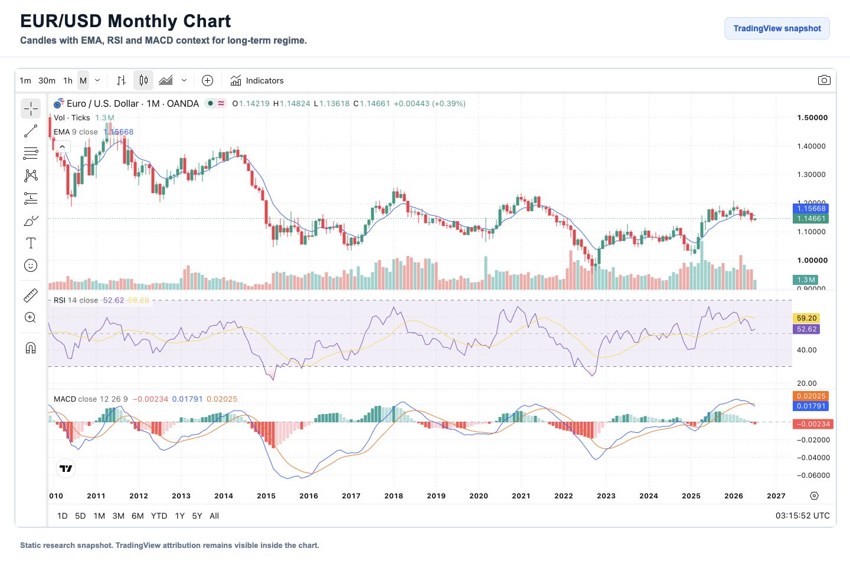Click the close value C1.14661 in legend
Viewport: 850px width, 578px height.
coord(372,103)
